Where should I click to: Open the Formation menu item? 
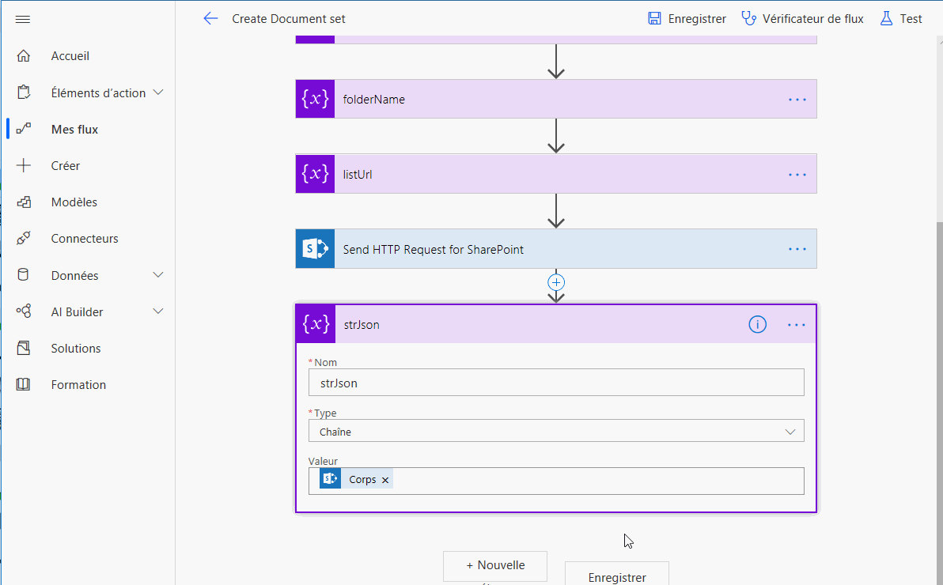(x=78, y=385)
